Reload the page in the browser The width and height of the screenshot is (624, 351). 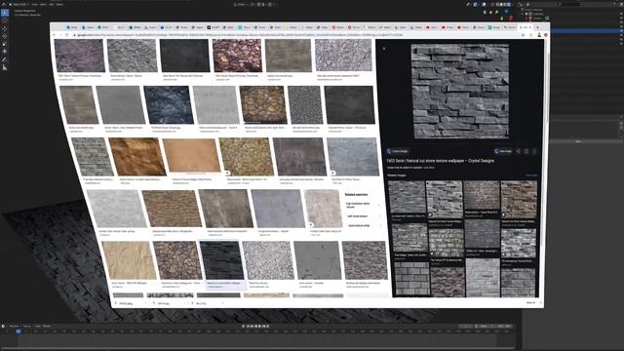point(67,35)
